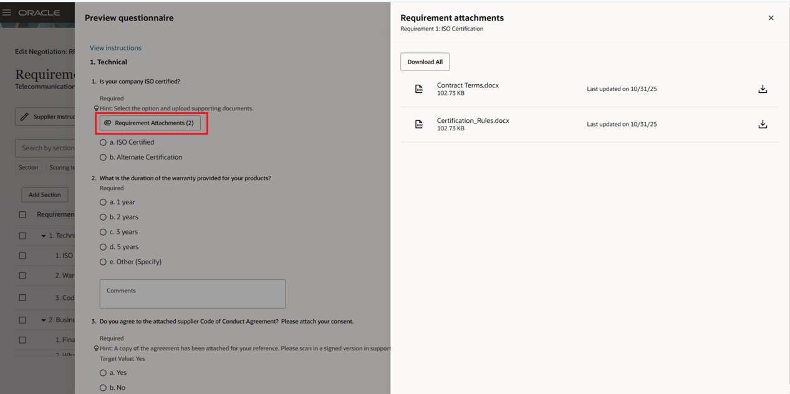The height and width of the screenshot is (394, 790).
Task: Click the Download All button
Action: click(x=425, y=62)
